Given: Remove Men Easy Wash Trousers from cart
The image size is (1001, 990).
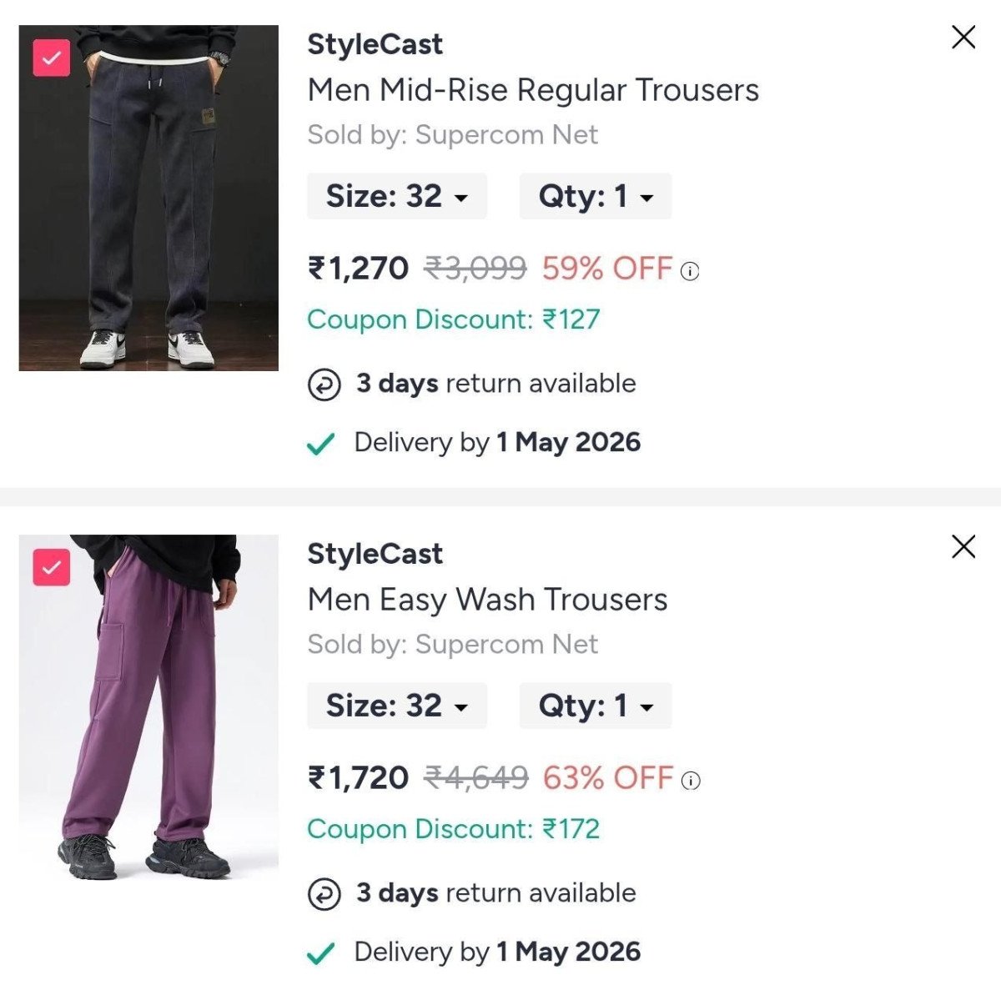Looking at the screenshot, I should coord(963,546).
